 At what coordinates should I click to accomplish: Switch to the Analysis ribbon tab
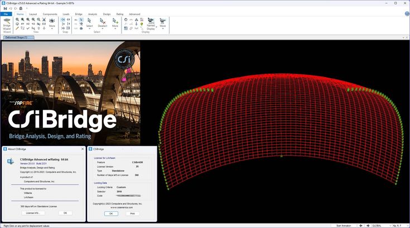(x=93, y=14)
